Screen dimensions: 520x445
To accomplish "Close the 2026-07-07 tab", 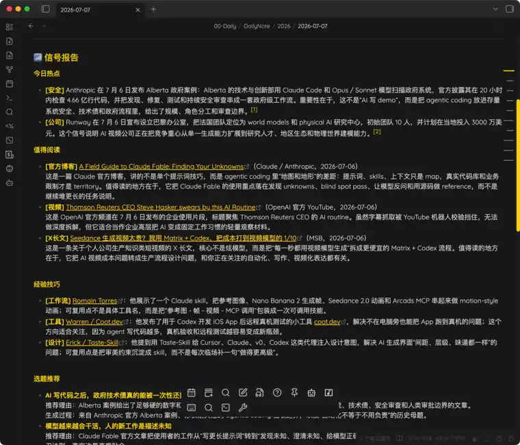I will pos(138,10).
